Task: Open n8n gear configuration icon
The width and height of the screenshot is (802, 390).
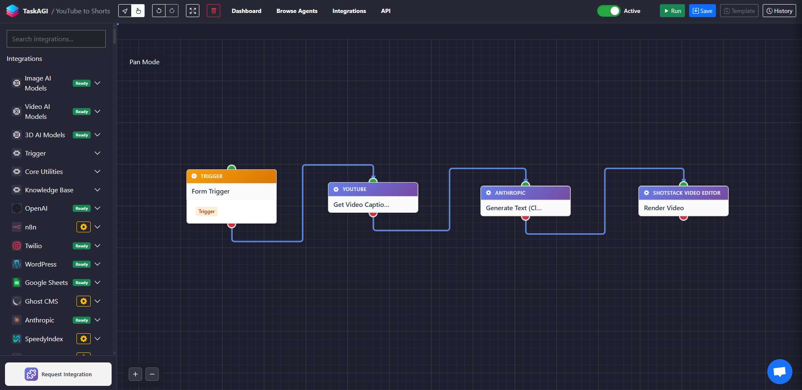Action: coord(84,227)
